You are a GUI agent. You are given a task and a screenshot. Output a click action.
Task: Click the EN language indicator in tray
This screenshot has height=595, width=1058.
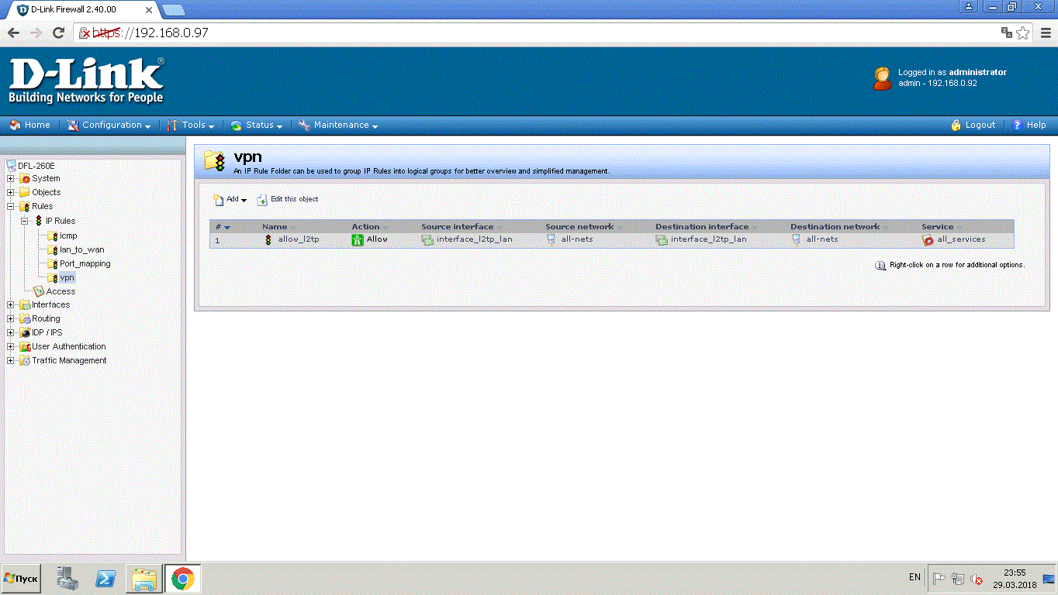[915, 577]
